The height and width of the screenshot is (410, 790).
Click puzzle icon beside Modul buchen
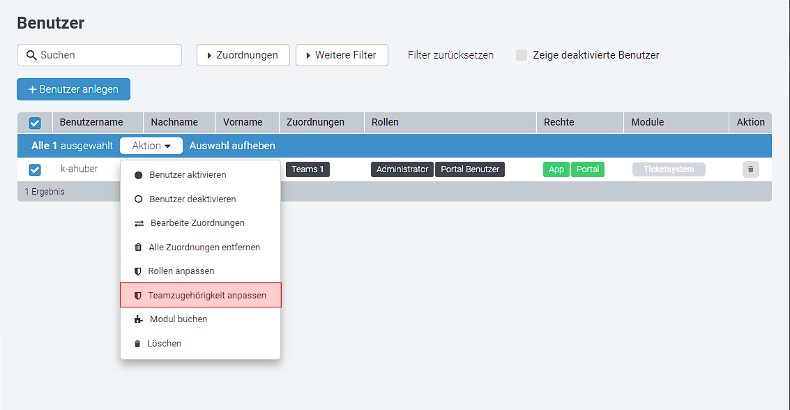click(138, 319)
